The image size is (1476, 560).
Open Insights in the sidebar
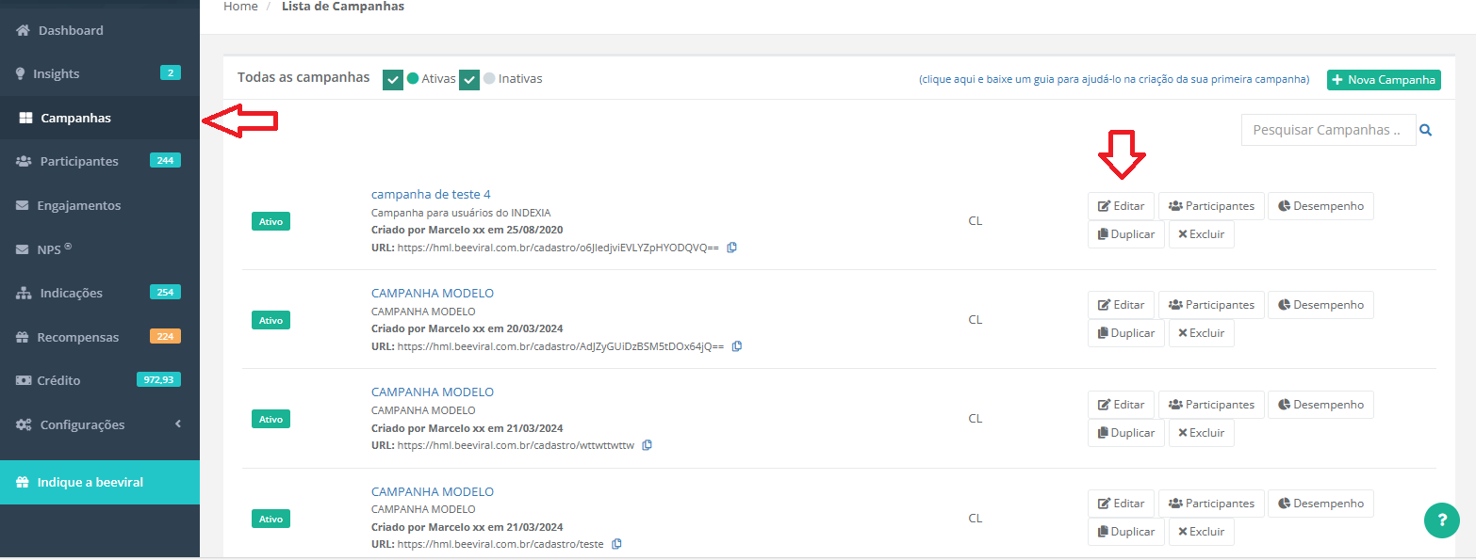pos(100,73)
